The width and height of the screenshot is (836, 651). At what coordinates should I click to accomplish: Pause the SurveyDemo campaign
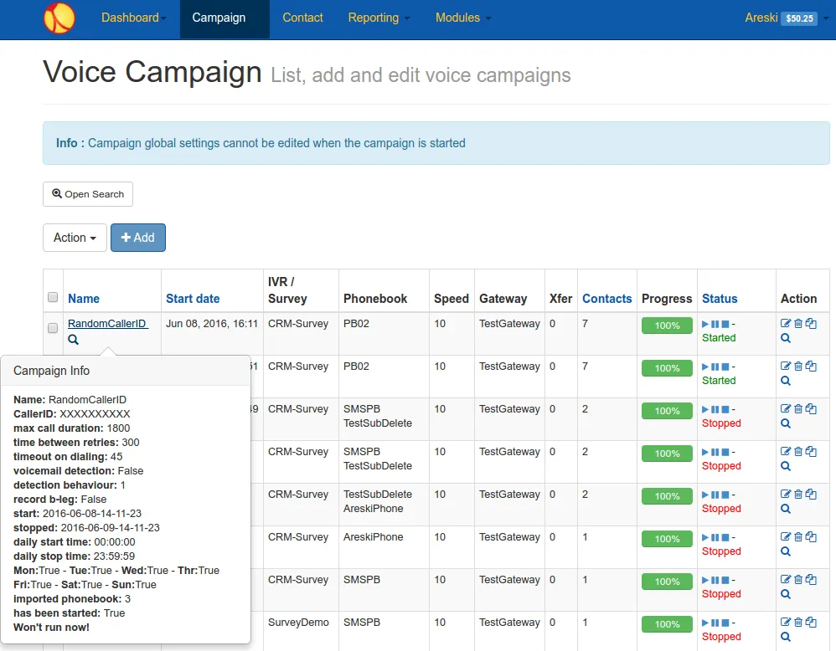(x=715, y=623)
